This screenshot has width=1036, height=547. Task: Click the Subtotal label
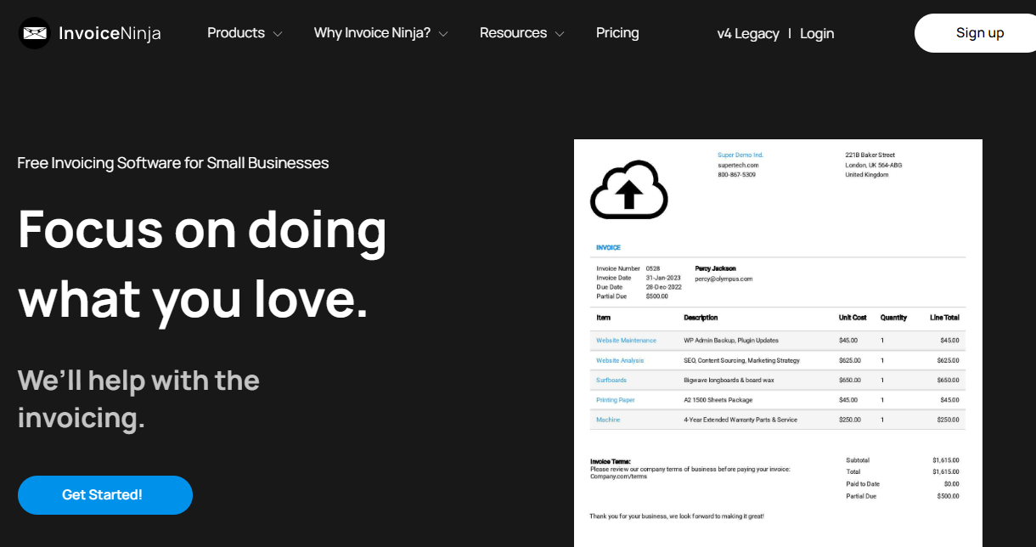(858, 460)
